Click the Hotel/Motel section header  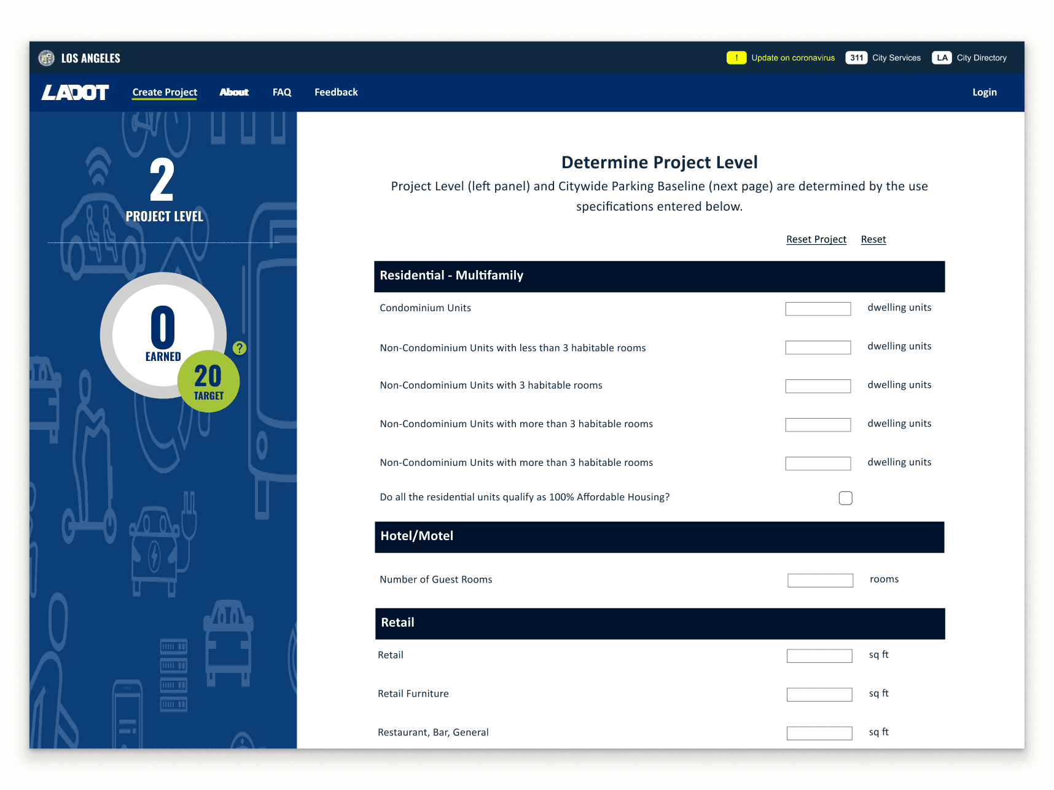(x=659, y=537)
